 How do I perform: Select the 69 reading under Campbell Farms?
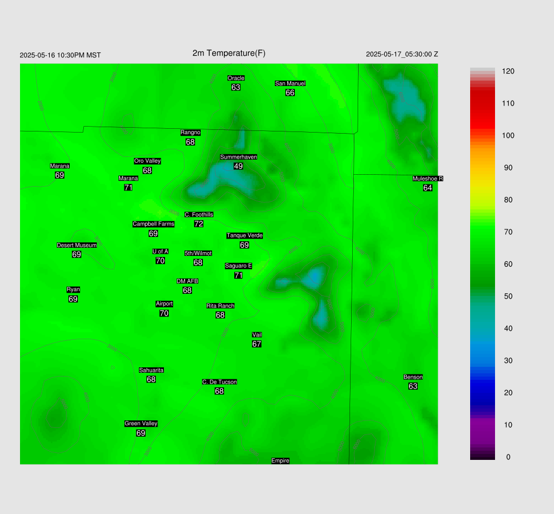pyautogui.click(x=153, y=234)
